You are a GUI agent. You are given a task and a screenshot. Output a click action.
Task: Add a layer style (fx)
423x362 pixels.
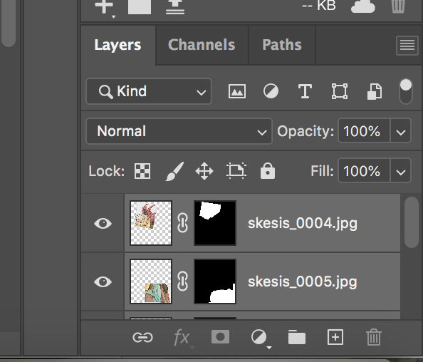tap(182, 338)
